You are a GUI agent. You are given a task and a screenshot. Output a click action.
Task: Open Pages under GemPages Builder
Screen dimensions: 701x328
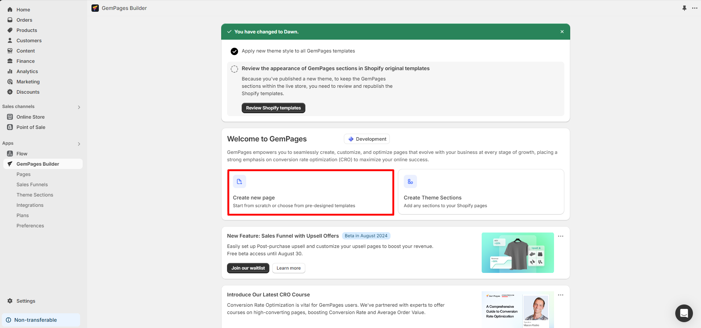point(24,174)
